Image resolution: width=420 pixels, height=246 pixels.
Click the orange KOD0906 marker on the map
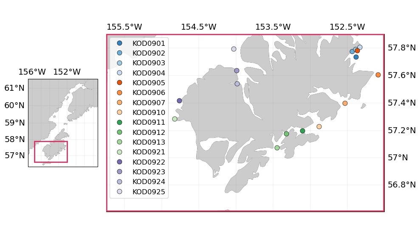tap(378, 75)
